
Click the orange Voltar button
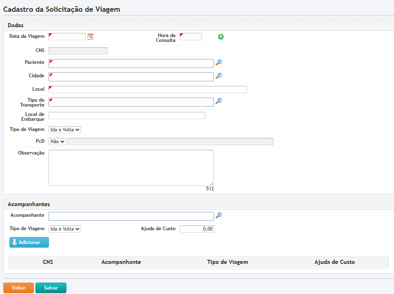[18, 288]
